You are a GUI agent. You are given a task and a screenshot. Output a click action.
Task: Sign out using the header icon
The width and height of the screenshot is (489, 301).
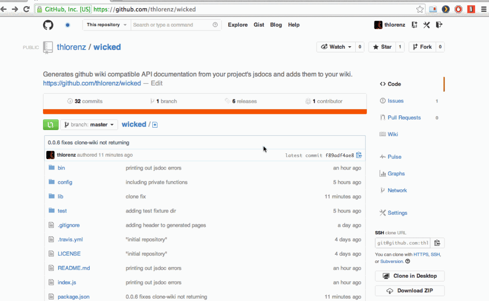[439, 25]
